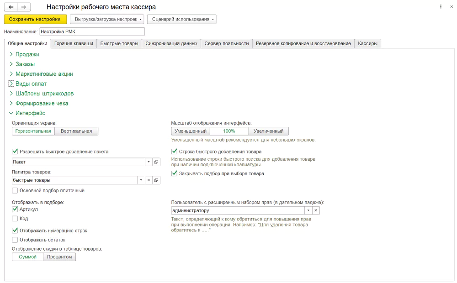457x283 pixels.
Task: Go back with the left arrow button
Action: 11,7
